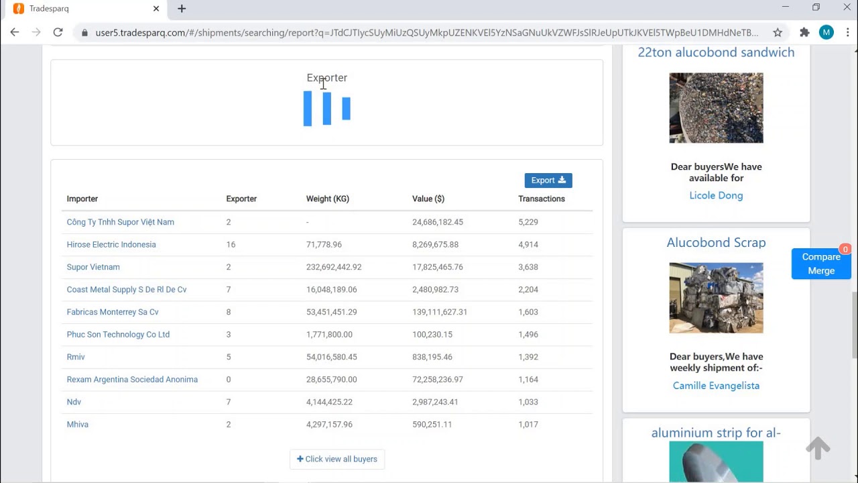Click the Export button
The image size is (858, 483).
point(548,180)
